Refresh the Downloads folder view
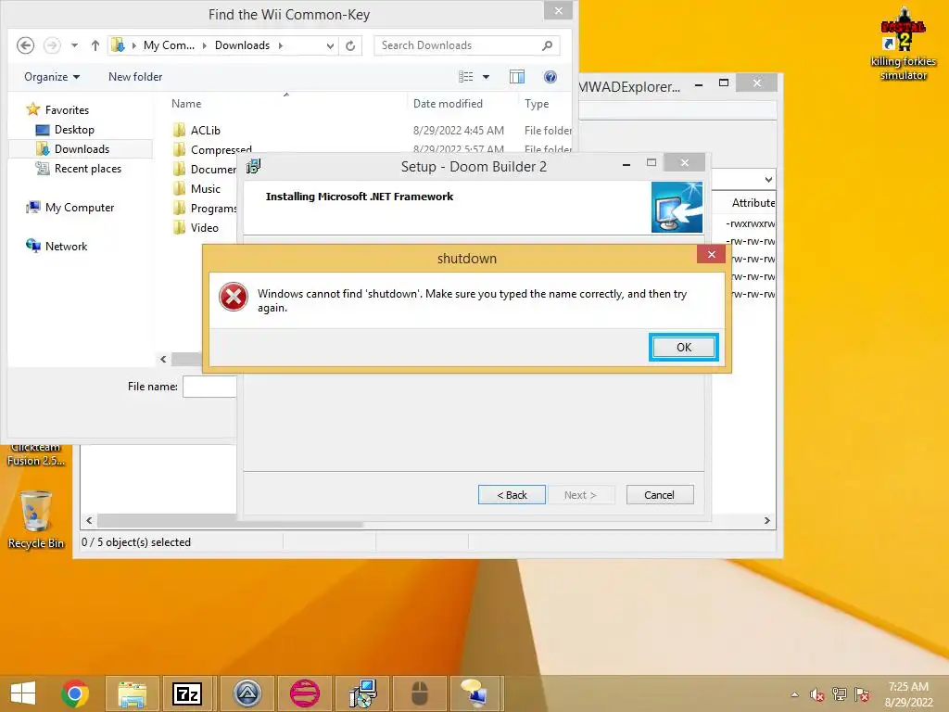Viewport: 949px width, 712px height. [350, 45]
